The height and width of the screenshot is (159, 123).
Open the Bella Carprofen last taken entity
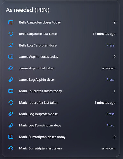(x=38, y=34)
